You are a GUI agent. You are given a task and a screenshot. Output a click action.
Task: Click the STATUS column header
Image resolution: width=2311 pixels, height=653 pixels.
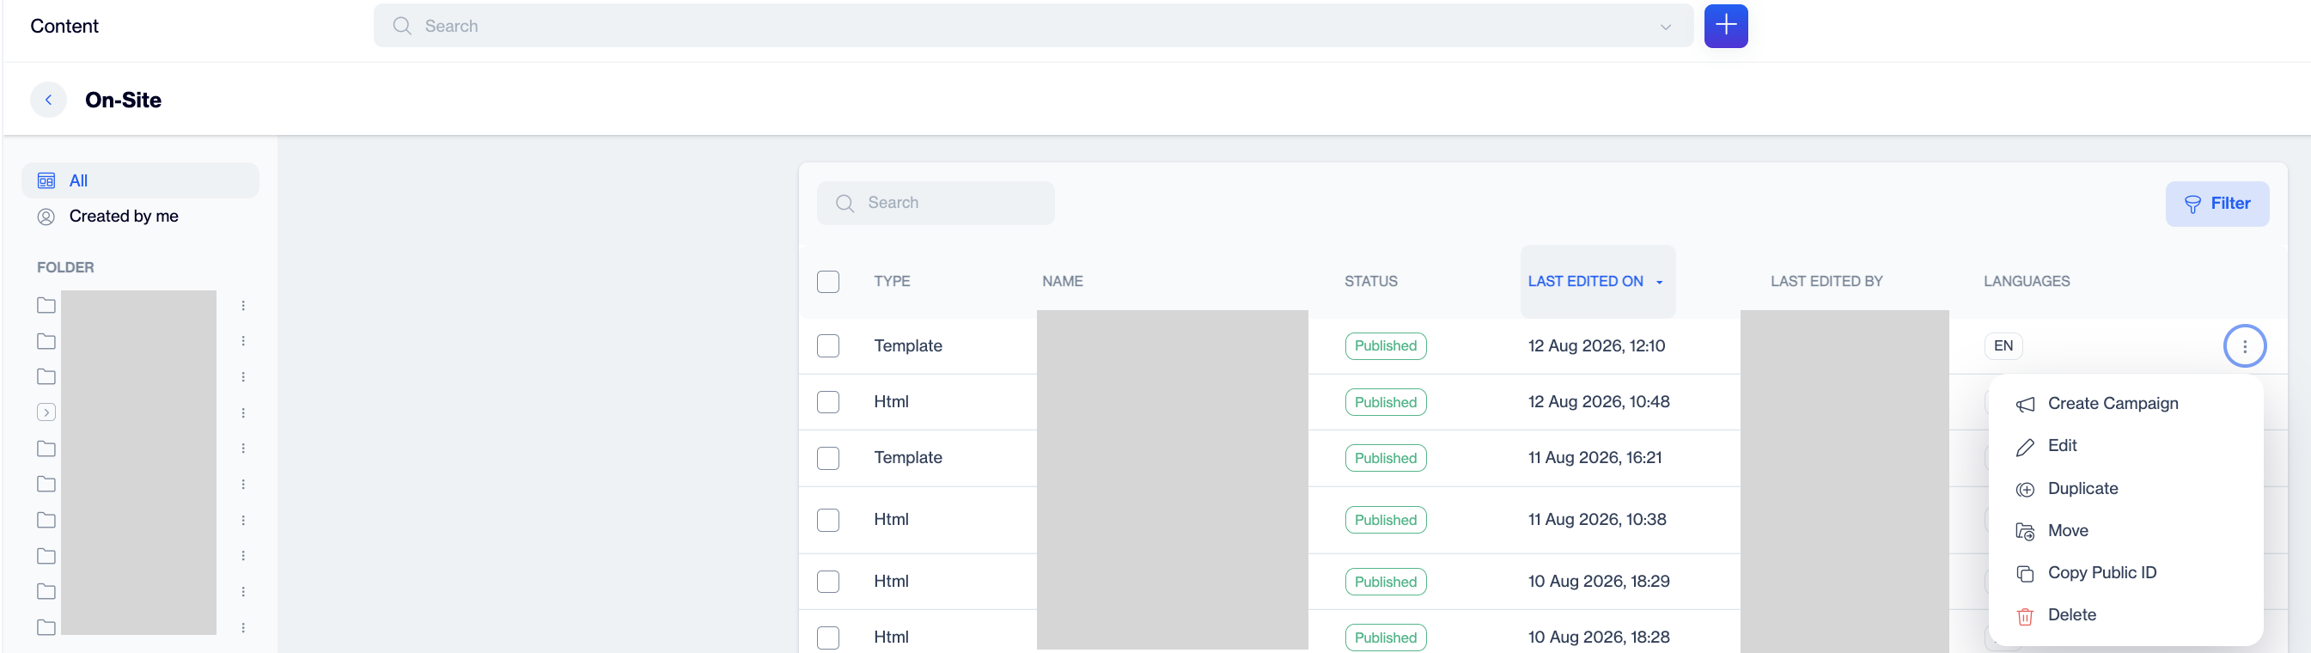point(1370,282)
